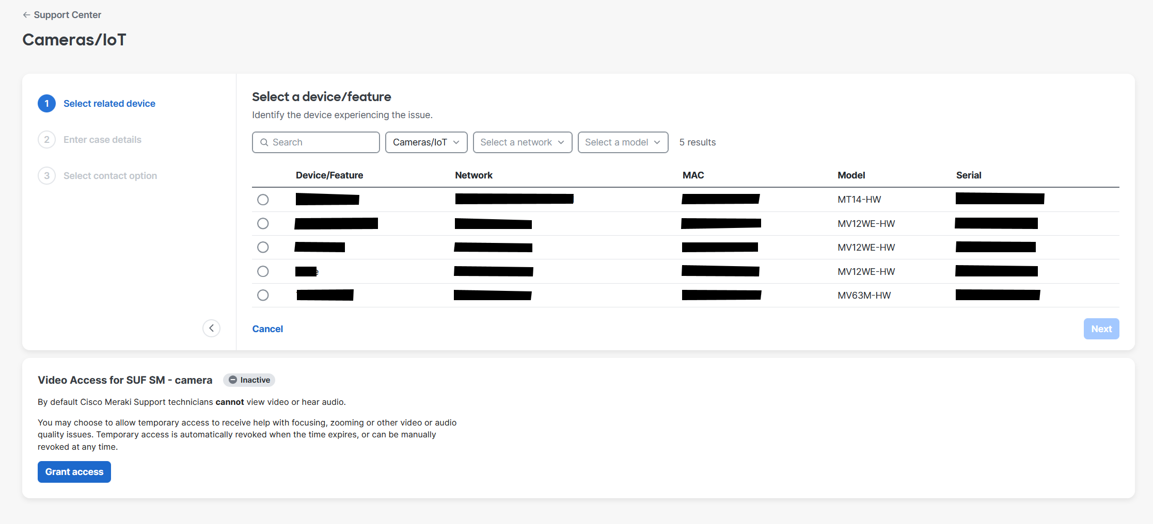Viewport: 1153px width, 524px height.
Task: Select the MT14-HW device radio button
Action: [263, 200]
